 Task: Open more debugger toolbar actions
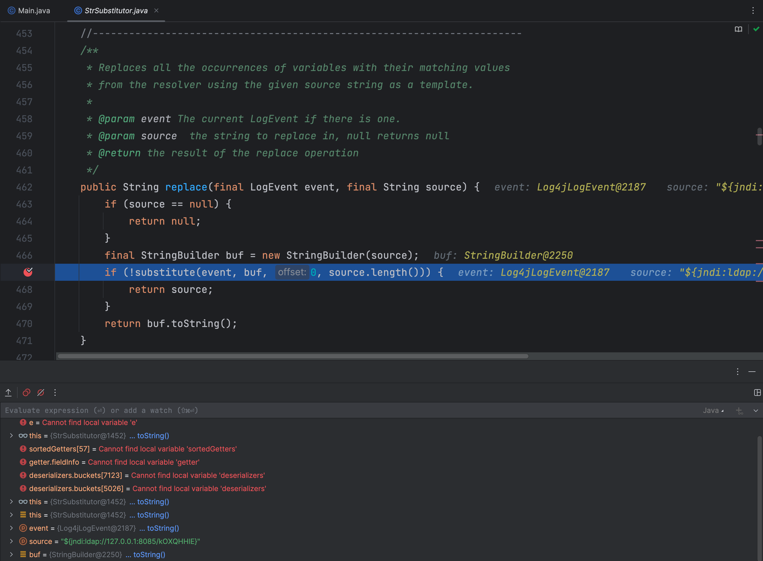[55, 393]
